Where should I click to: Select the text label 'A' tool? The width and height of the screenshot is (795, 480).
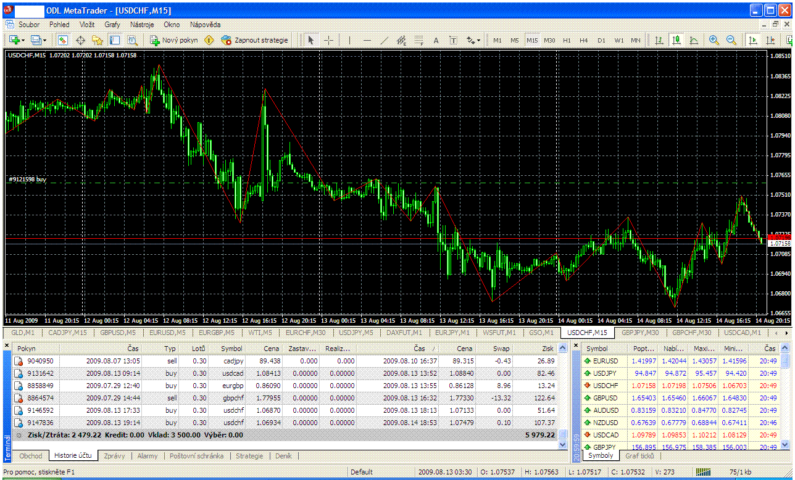(x=436, y=40)
